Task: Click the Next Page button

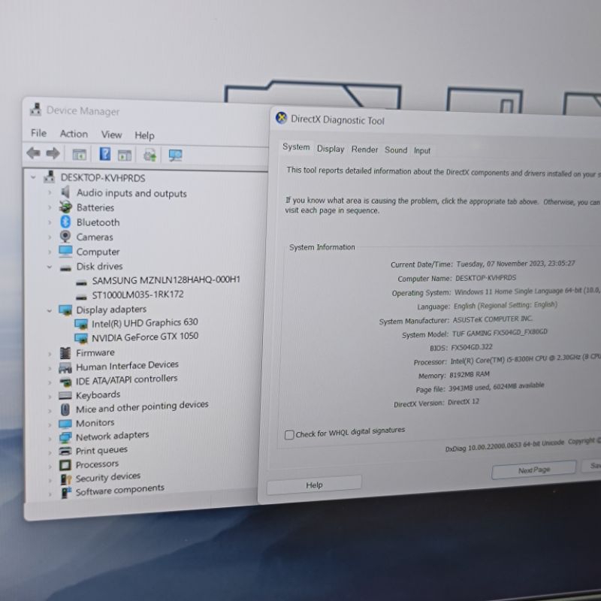Action: 534,470
